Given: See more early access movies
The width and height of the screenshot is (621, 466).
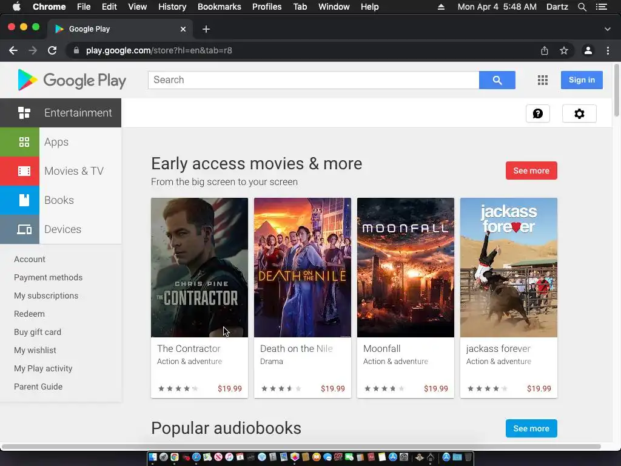Looking at the screenshot, I should [531, 171].
